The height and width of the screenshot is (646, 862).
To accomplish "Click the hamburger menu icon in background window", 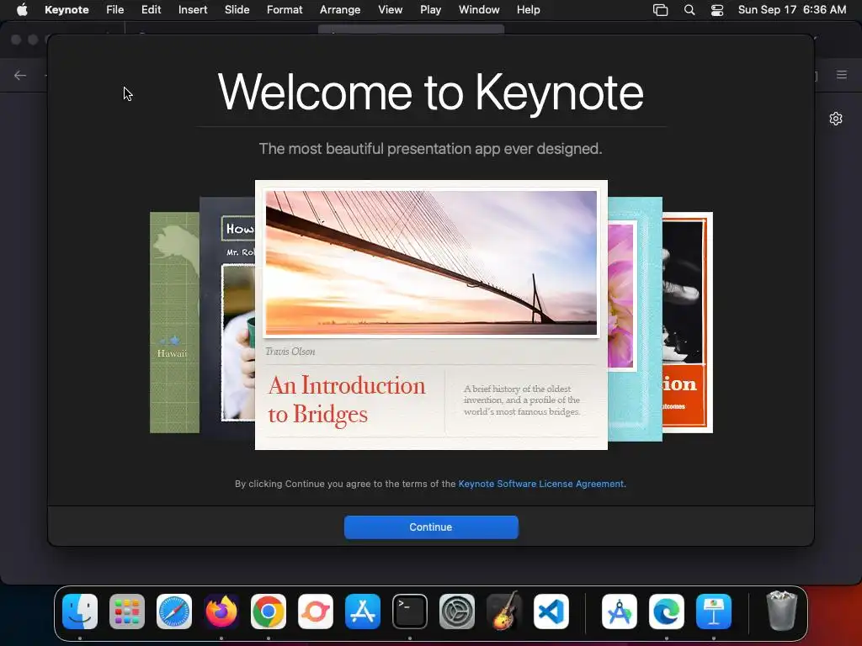I will 842,75.
